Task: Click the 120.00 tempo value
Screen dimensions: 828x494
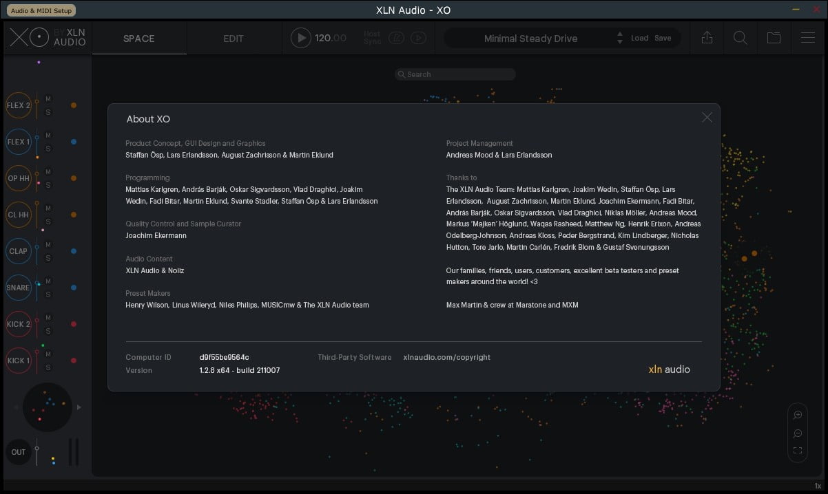Action: [x=331, y=39]
